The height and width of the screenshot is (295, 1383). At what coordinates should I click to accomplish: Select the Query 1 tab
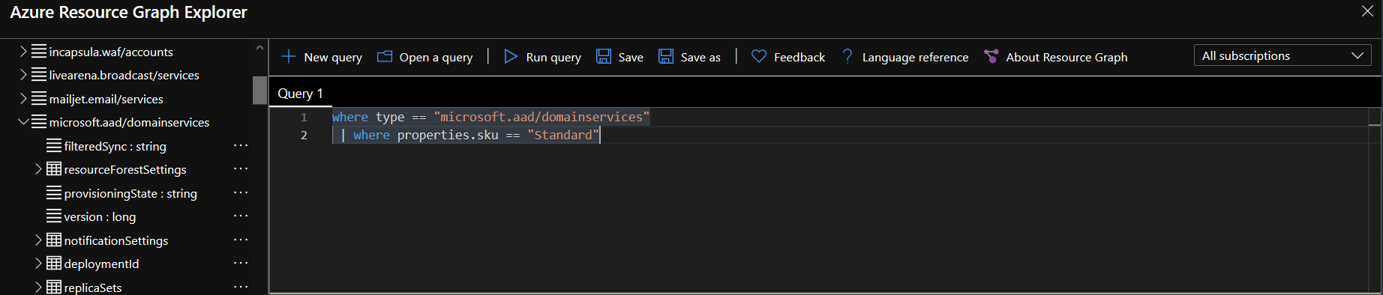point(300,94)
